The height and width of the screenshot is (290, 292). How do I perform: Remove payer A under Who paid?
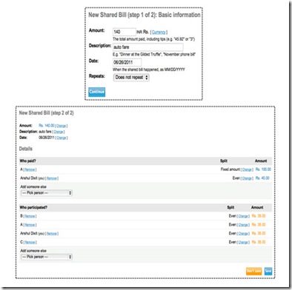(30, 169)
